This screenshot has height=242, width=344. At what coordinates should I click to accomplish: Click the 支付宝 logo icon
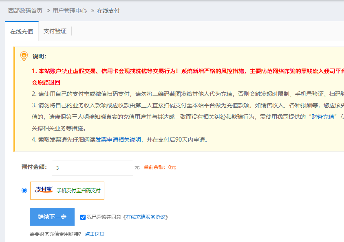click(x=44, y=190)
